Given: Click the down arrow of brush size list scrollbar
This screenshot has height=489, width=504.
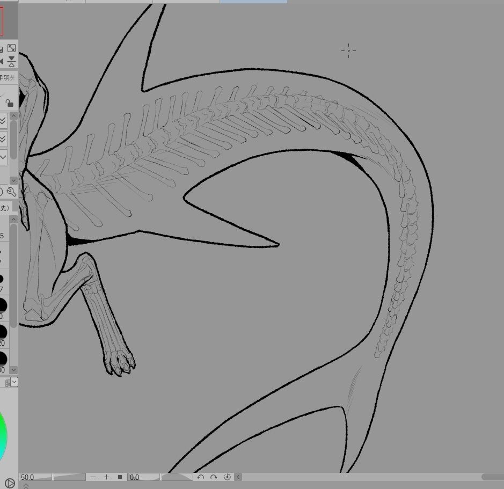Looking at the screenshot, I should [13, 370].
